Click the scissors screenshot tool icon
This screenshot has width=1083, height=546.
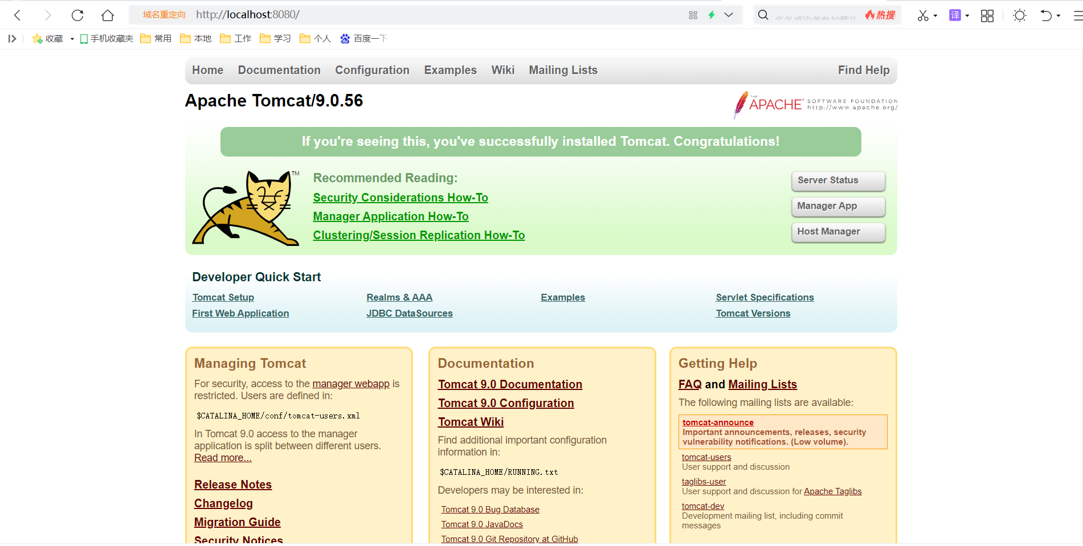tap(923, 15)
